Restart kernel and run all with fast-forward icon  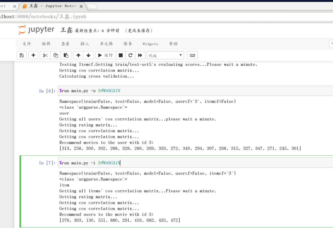tap(140, 55)
